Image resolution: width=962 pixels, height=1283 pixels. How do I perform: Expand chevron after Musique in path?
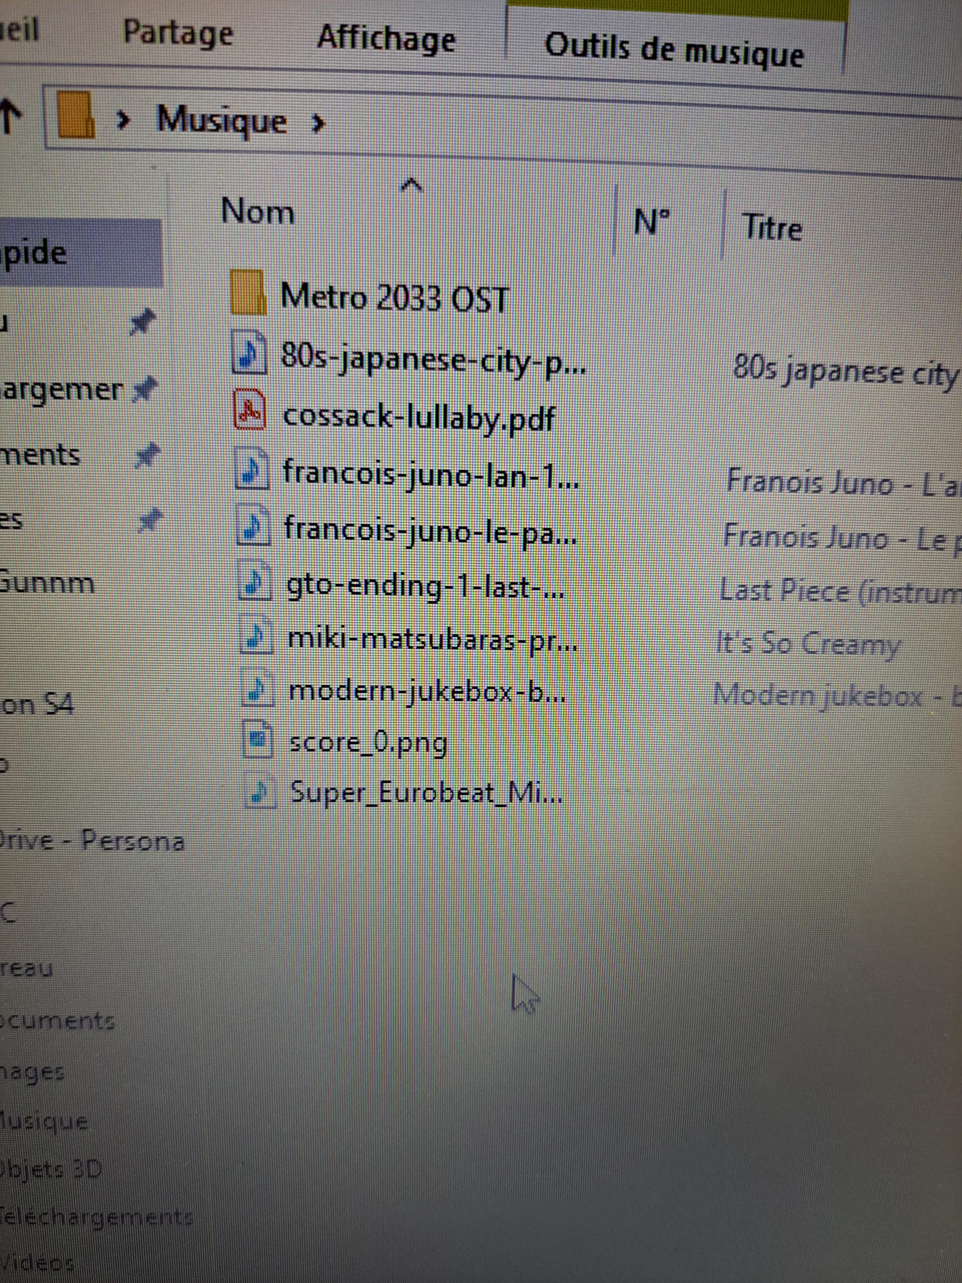[x=318, y=123]
